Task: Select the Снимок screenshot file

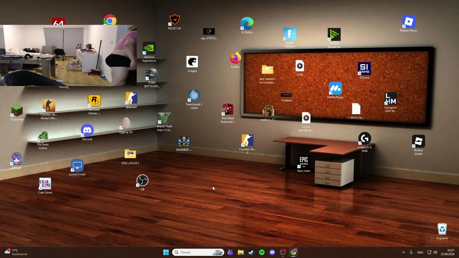Action: [x=287, y=97]
